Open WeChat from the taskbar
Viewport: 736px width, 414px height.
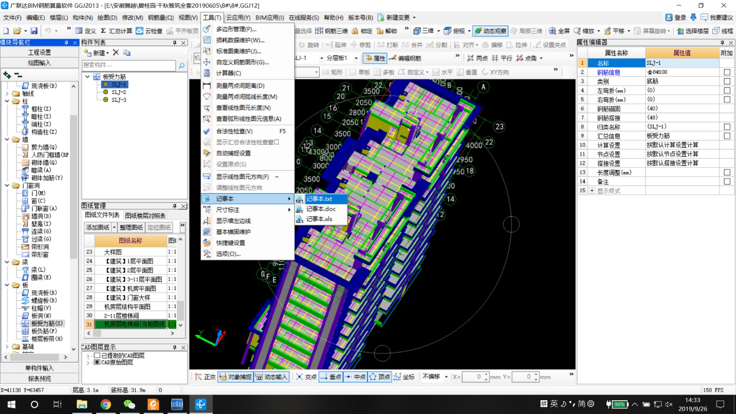click(129, 404)
